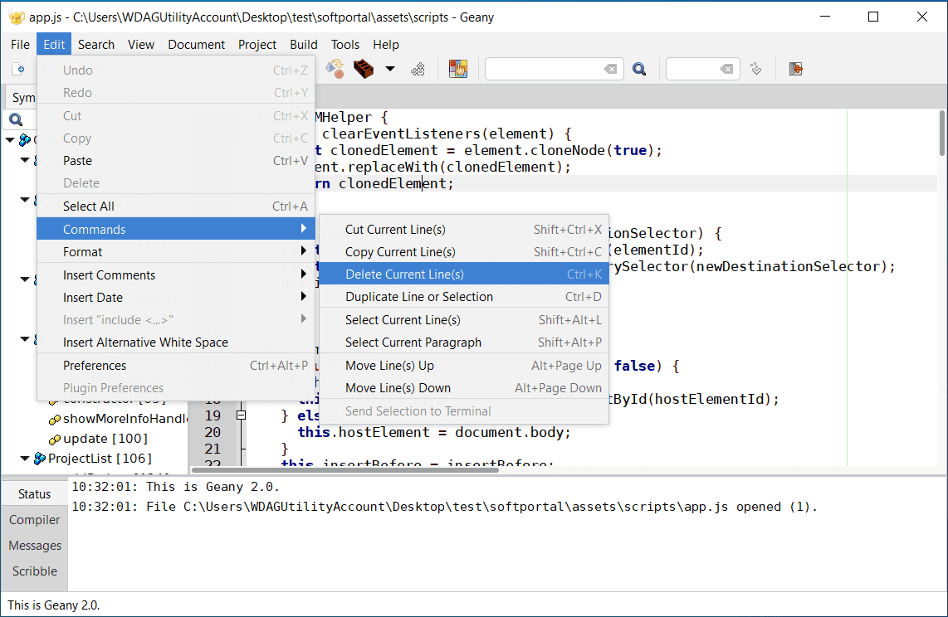Choose Delete Current Line(s)
948x617 pixels.
click(x=464, y=274)
